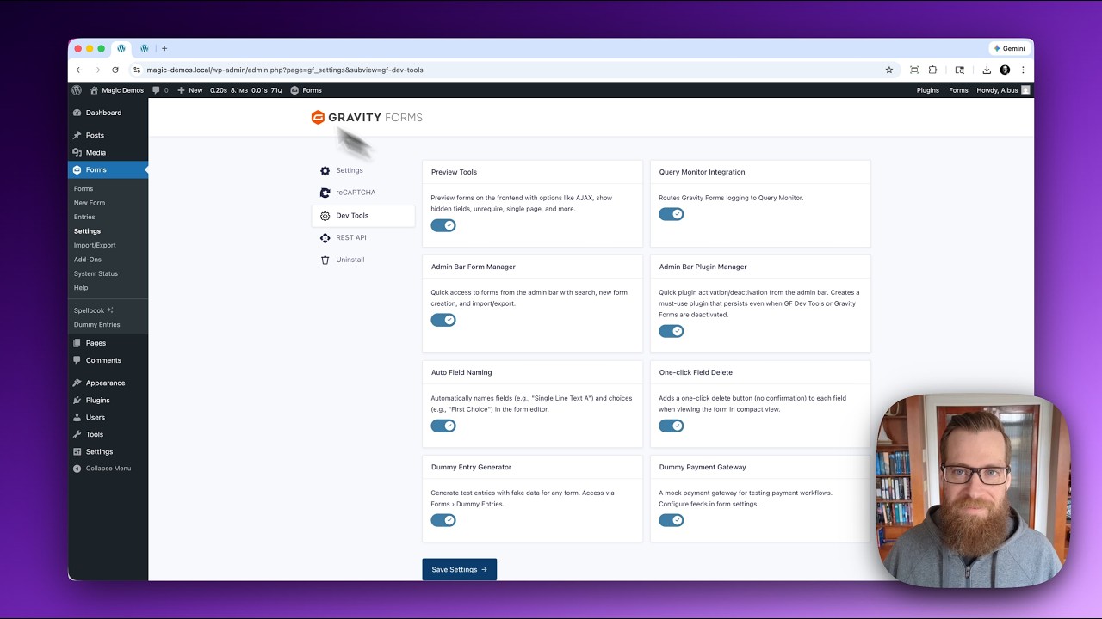The height and width of the screenshot is (619, 1102).
Task: Click the Gravity Forms logo
Action: pos(367,118)
